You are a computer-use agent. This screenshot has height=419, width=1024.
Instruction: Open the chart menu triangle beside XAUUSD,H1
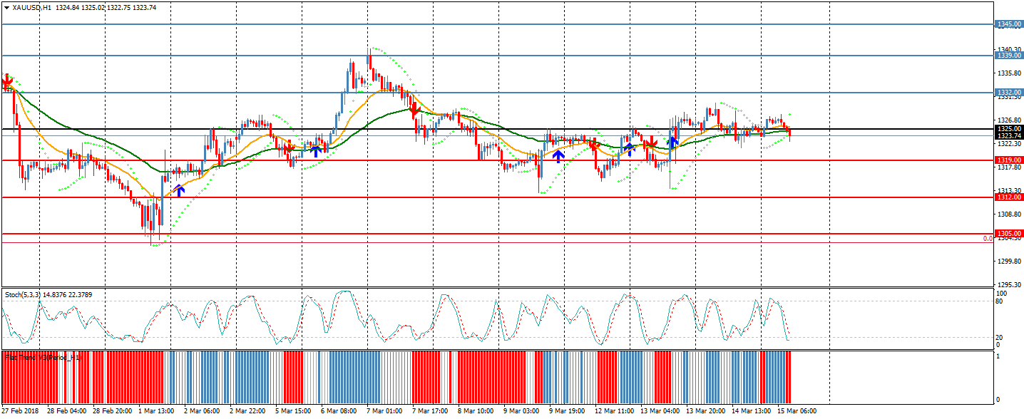6,7
